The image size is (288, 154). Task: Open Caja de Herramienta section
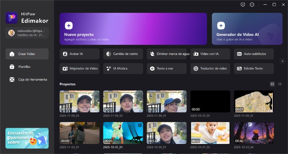click(x=27, y=79)
